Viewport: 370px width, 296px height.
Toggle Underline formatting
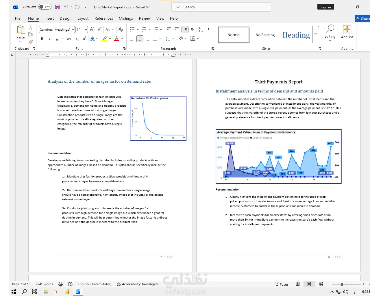click(x=57, y=39)
